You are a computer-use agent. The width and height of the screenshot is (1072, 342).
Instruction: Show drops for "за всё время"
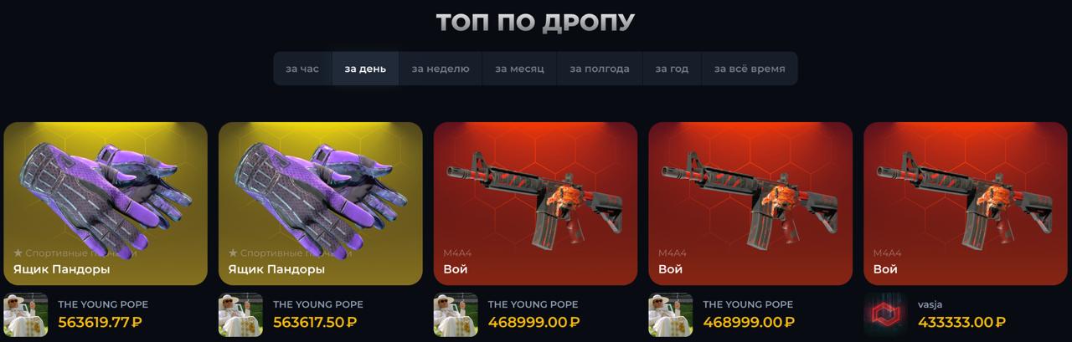tap(750, 69)
